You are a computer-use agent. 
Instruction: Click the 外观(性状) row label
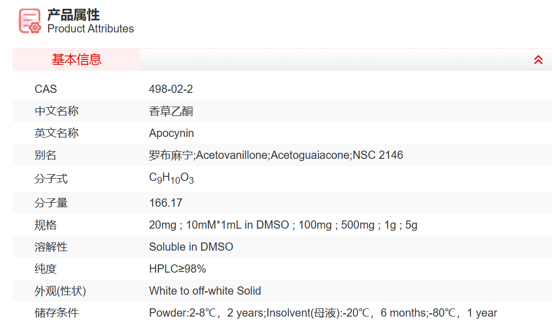60,291
